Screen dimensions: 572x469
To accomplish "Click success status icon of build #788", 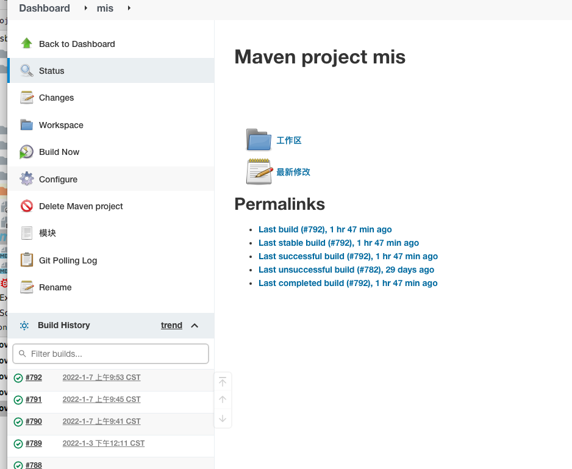I will click(18, 465).
